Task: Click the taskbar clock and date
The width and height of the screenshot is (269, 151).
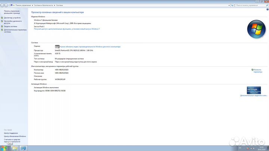Action: [261, 148]
